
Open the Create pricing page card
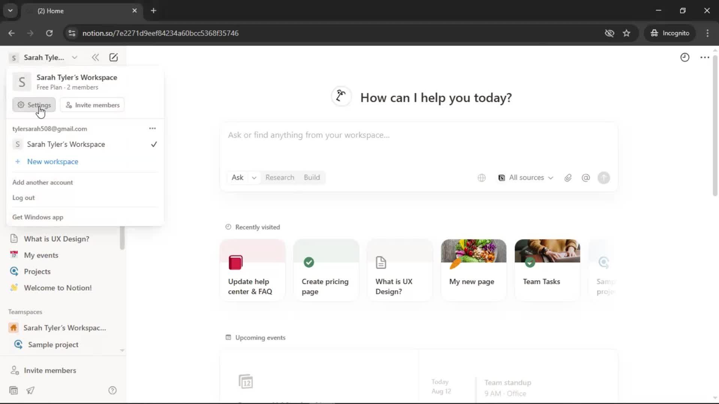[326, 270]
